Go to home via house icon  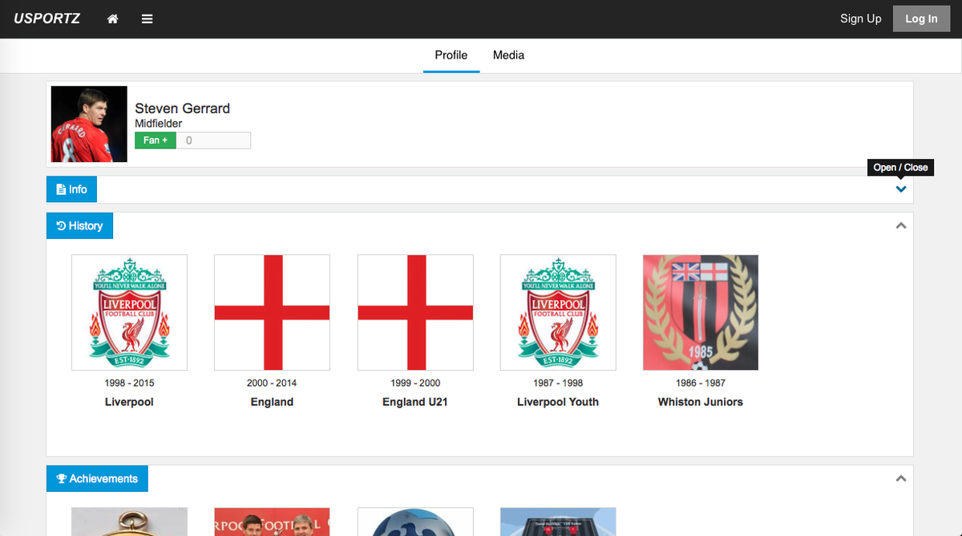(x=113, y=19)
